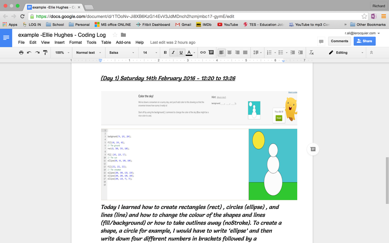The height and width of the screenshot is (243, 389).
Task: Open the Gmail bookmark
Action: 183,24
